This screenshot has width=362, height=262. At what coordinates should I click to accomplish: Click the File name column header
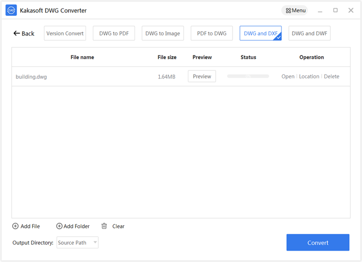point(82,57)
